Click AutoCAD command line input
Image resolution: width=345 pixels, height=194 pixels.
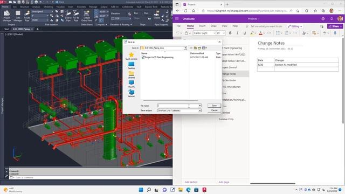(90, 177)
